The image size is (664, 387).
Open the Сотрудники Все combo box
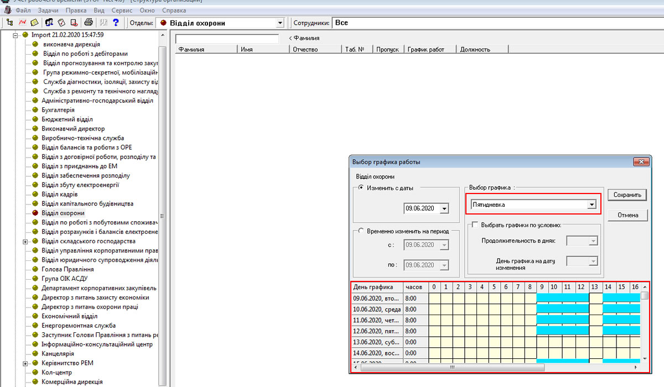tap(498, 23)
